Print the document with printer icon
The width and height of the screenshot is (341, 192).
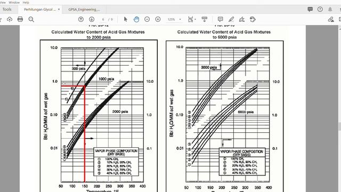(20, 19)
